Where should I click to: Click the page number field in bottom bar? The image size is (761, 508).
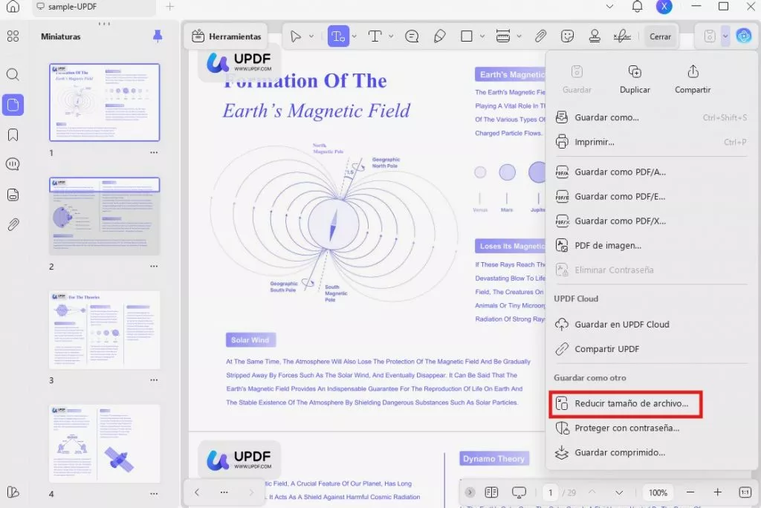551,492
